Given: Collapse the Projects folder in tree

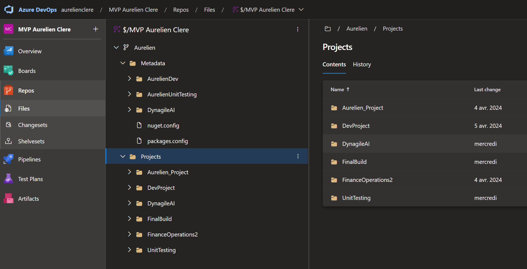Looking at the screenshot, I should tap(123, 156).
